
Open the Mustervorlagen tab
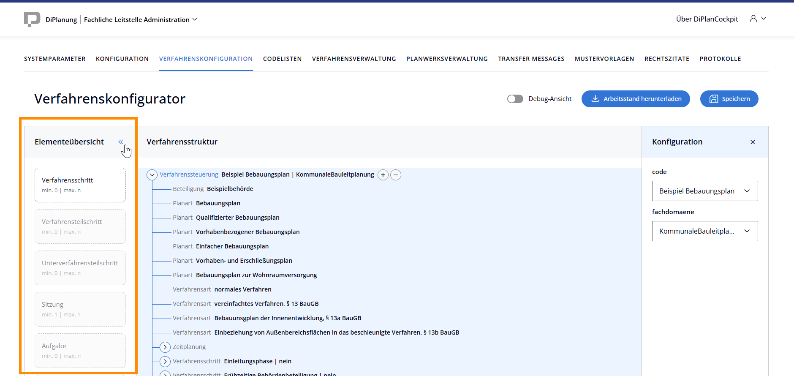[x=604, y=59]
